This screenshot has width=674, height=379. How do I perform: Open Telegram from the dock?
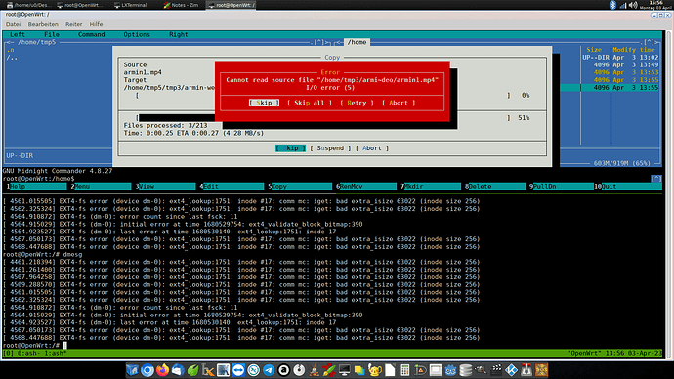pyautogui.click(x=269, y=370)
